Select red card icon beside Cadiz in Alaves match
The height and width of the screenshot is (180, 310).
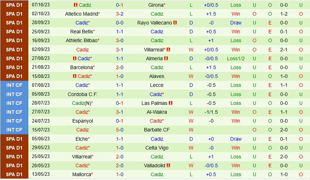coord(75,76)
